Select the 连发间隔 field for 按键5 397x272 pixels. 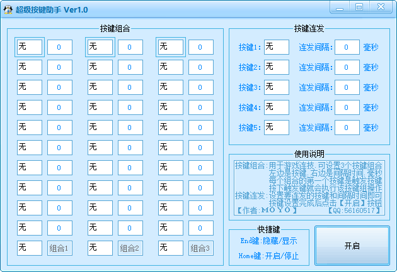pyautogui.click(x=347, y=128)
